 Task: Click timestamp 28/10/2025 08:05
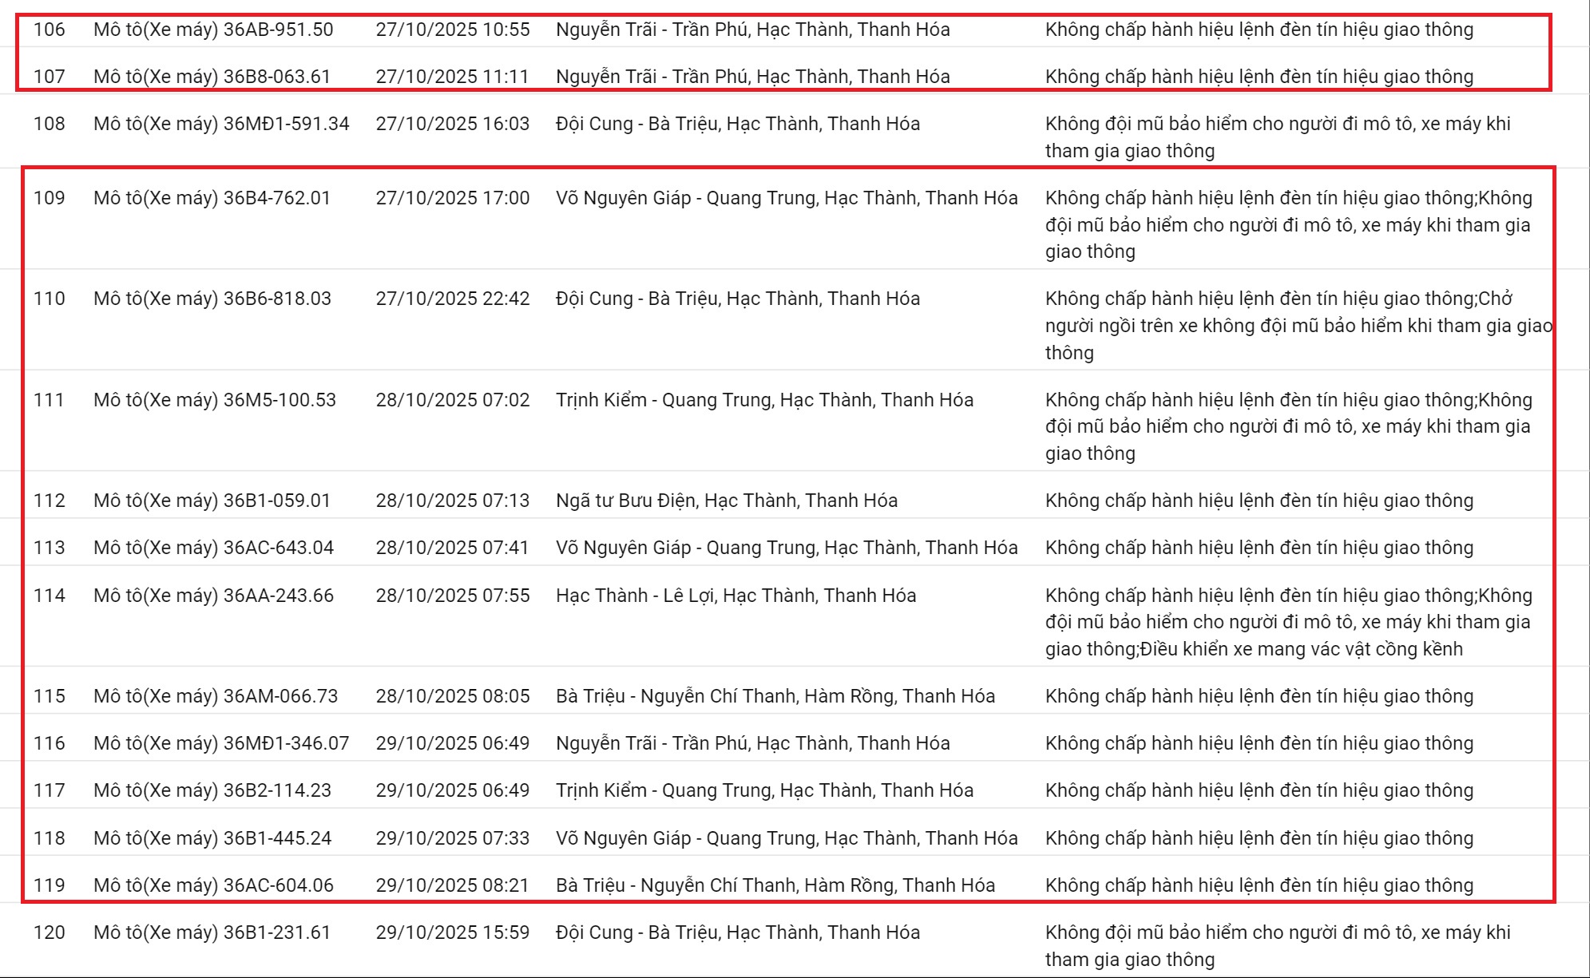pos(452,696)
